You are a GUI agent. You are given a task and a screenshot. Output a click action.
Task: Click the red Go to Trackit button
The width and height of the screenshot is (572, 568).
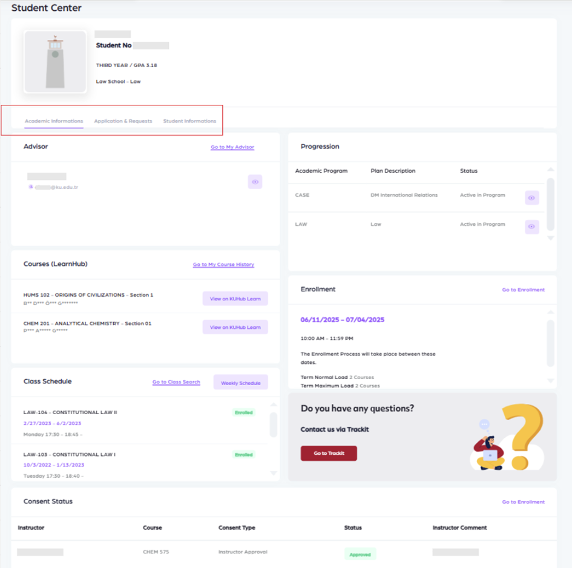pyautogui.click(x=329, y=453)
